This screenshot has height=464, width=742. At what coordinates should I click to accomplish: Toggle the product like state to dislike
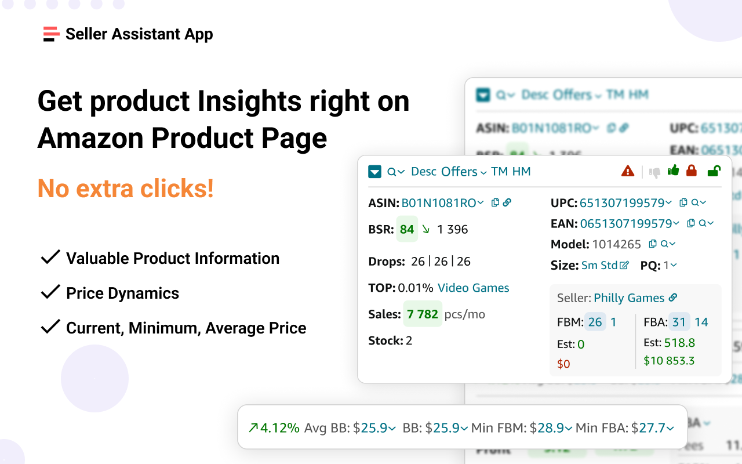[655, 171]
